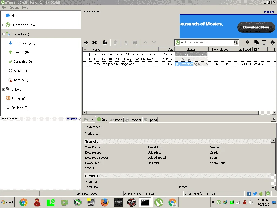Screen dimensions: 277x208
Task: Click the Remove torrent trash icon
Action: (x=116, y=43)
